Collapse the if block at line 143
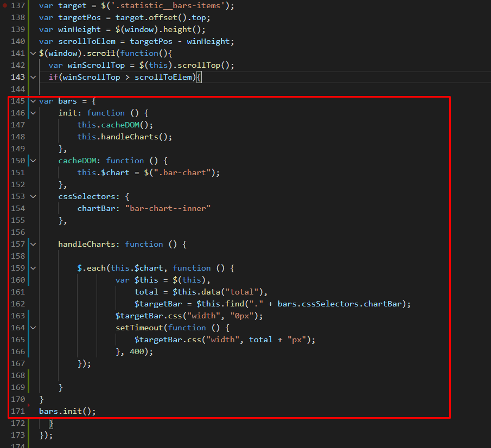The image size is (491, 448). (33, 77)
